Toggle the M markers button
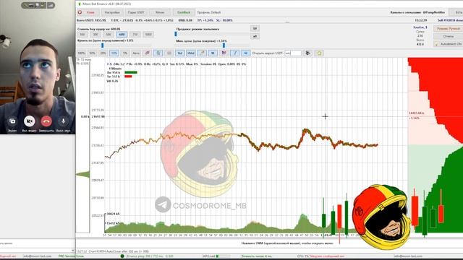463x260 pixels. pos(213,53)
